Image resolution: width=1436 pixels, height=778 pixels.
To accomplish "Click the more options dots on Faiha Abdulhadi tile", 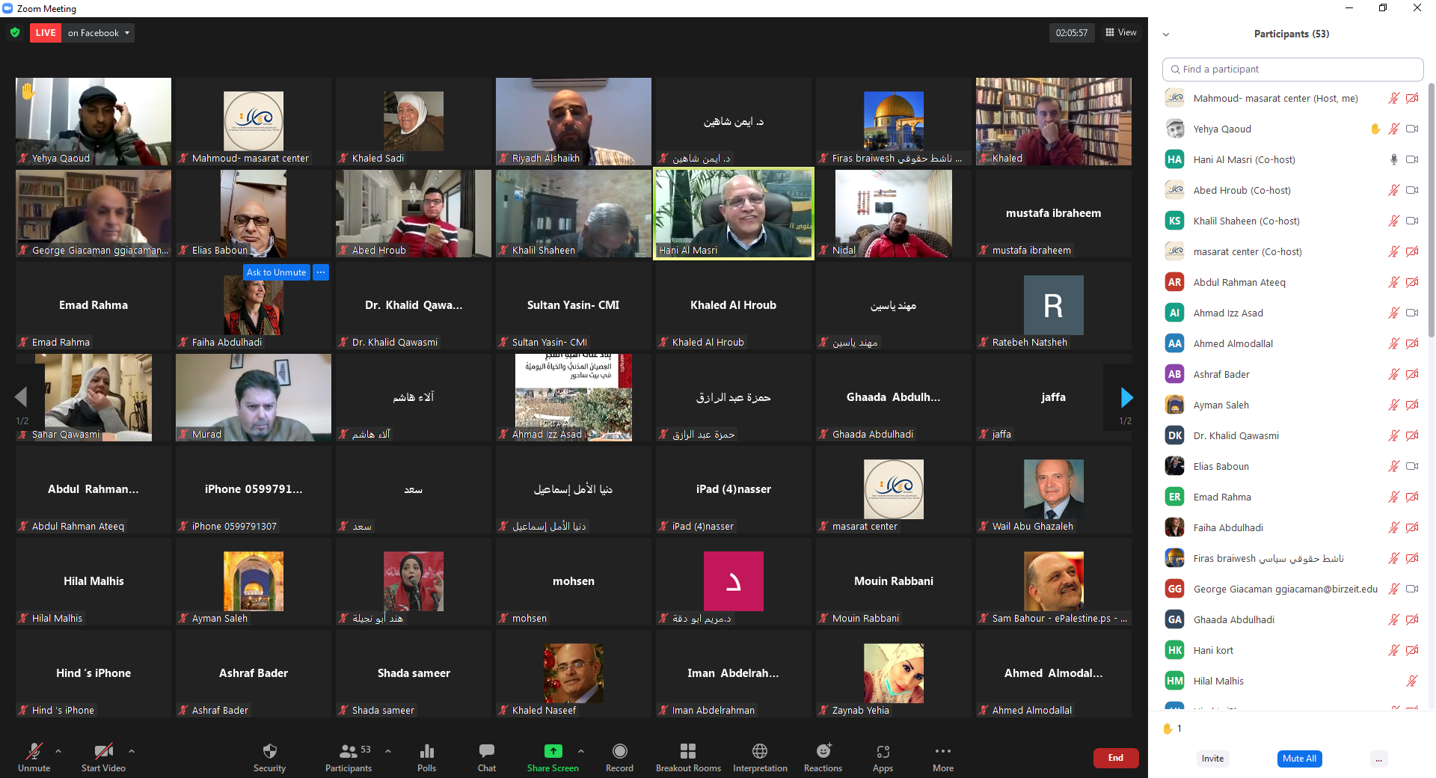I will click(x=321, y=272).
